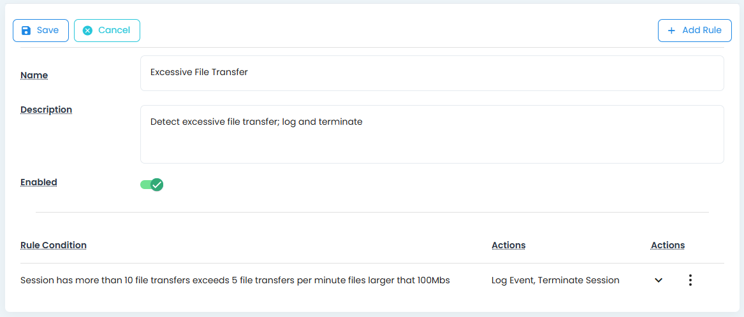Click the circled X icon on Cancel
The image size is (744, 317).
(x=87, y=31)
